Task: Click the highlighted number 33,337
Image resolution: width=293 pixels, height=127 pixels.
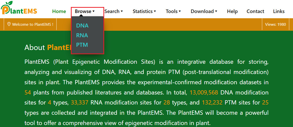Action: (79, 102)
